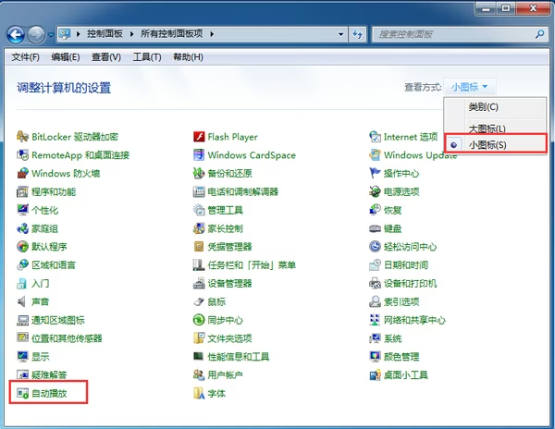Choose the 大图标(L) view option
555x429 pixels.
[x=495, y=128]
